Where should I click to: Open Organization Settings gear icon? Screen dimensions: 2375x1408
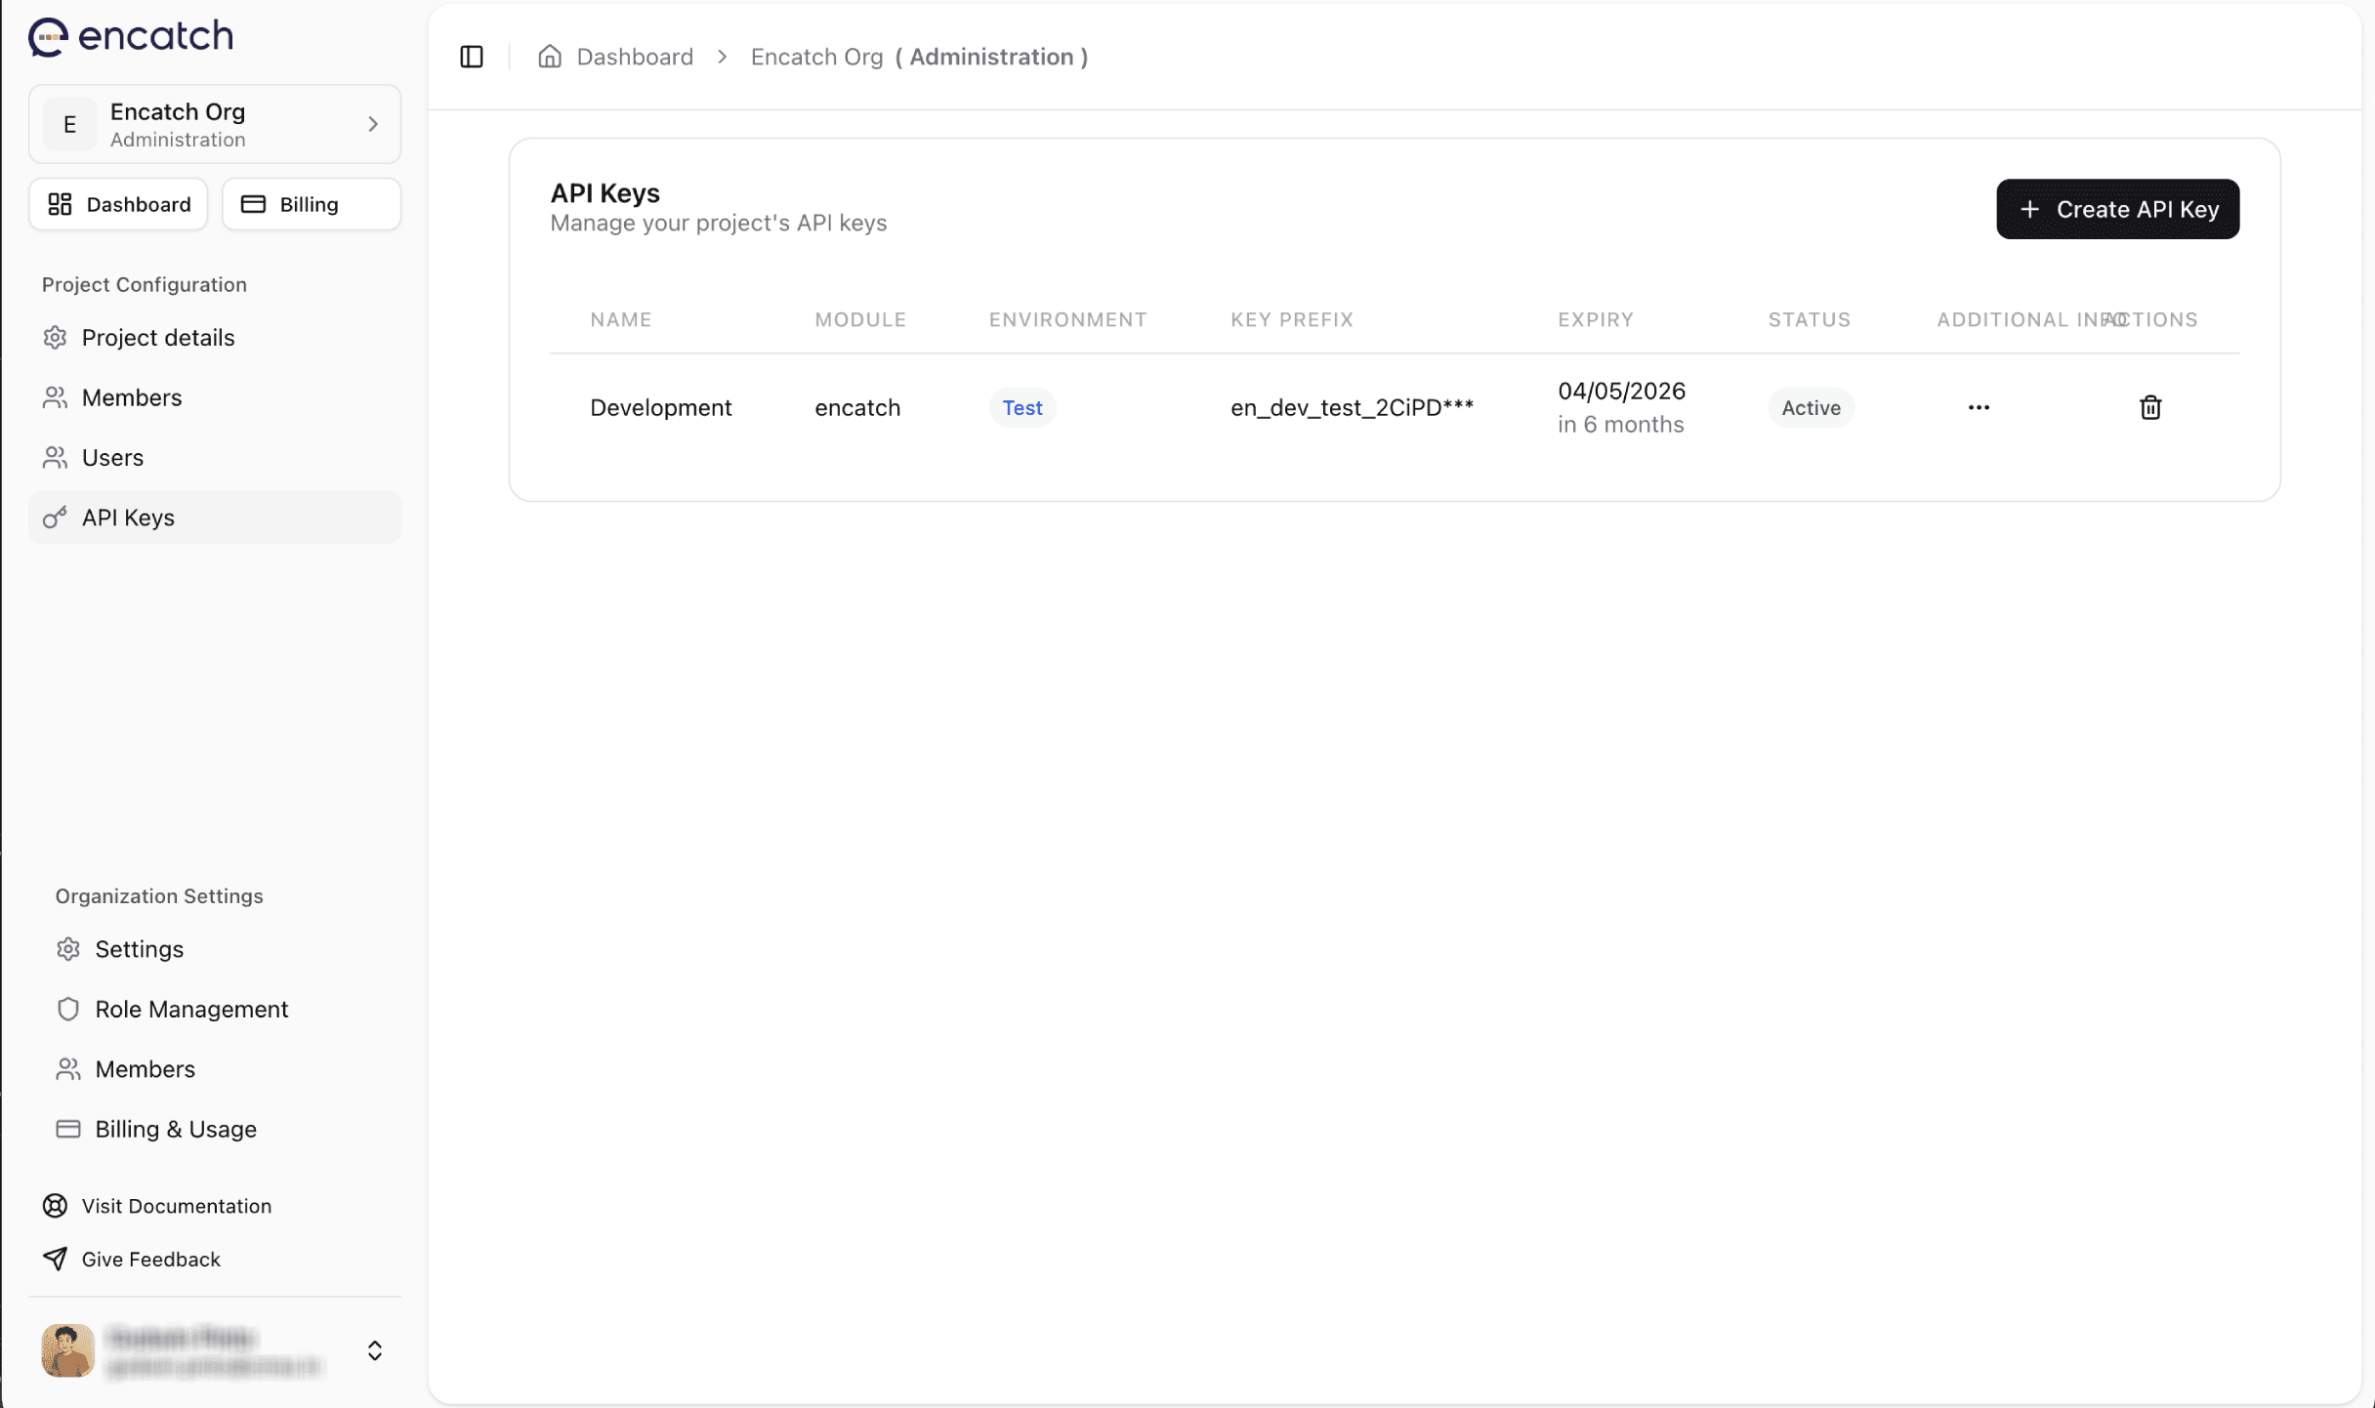67,948
